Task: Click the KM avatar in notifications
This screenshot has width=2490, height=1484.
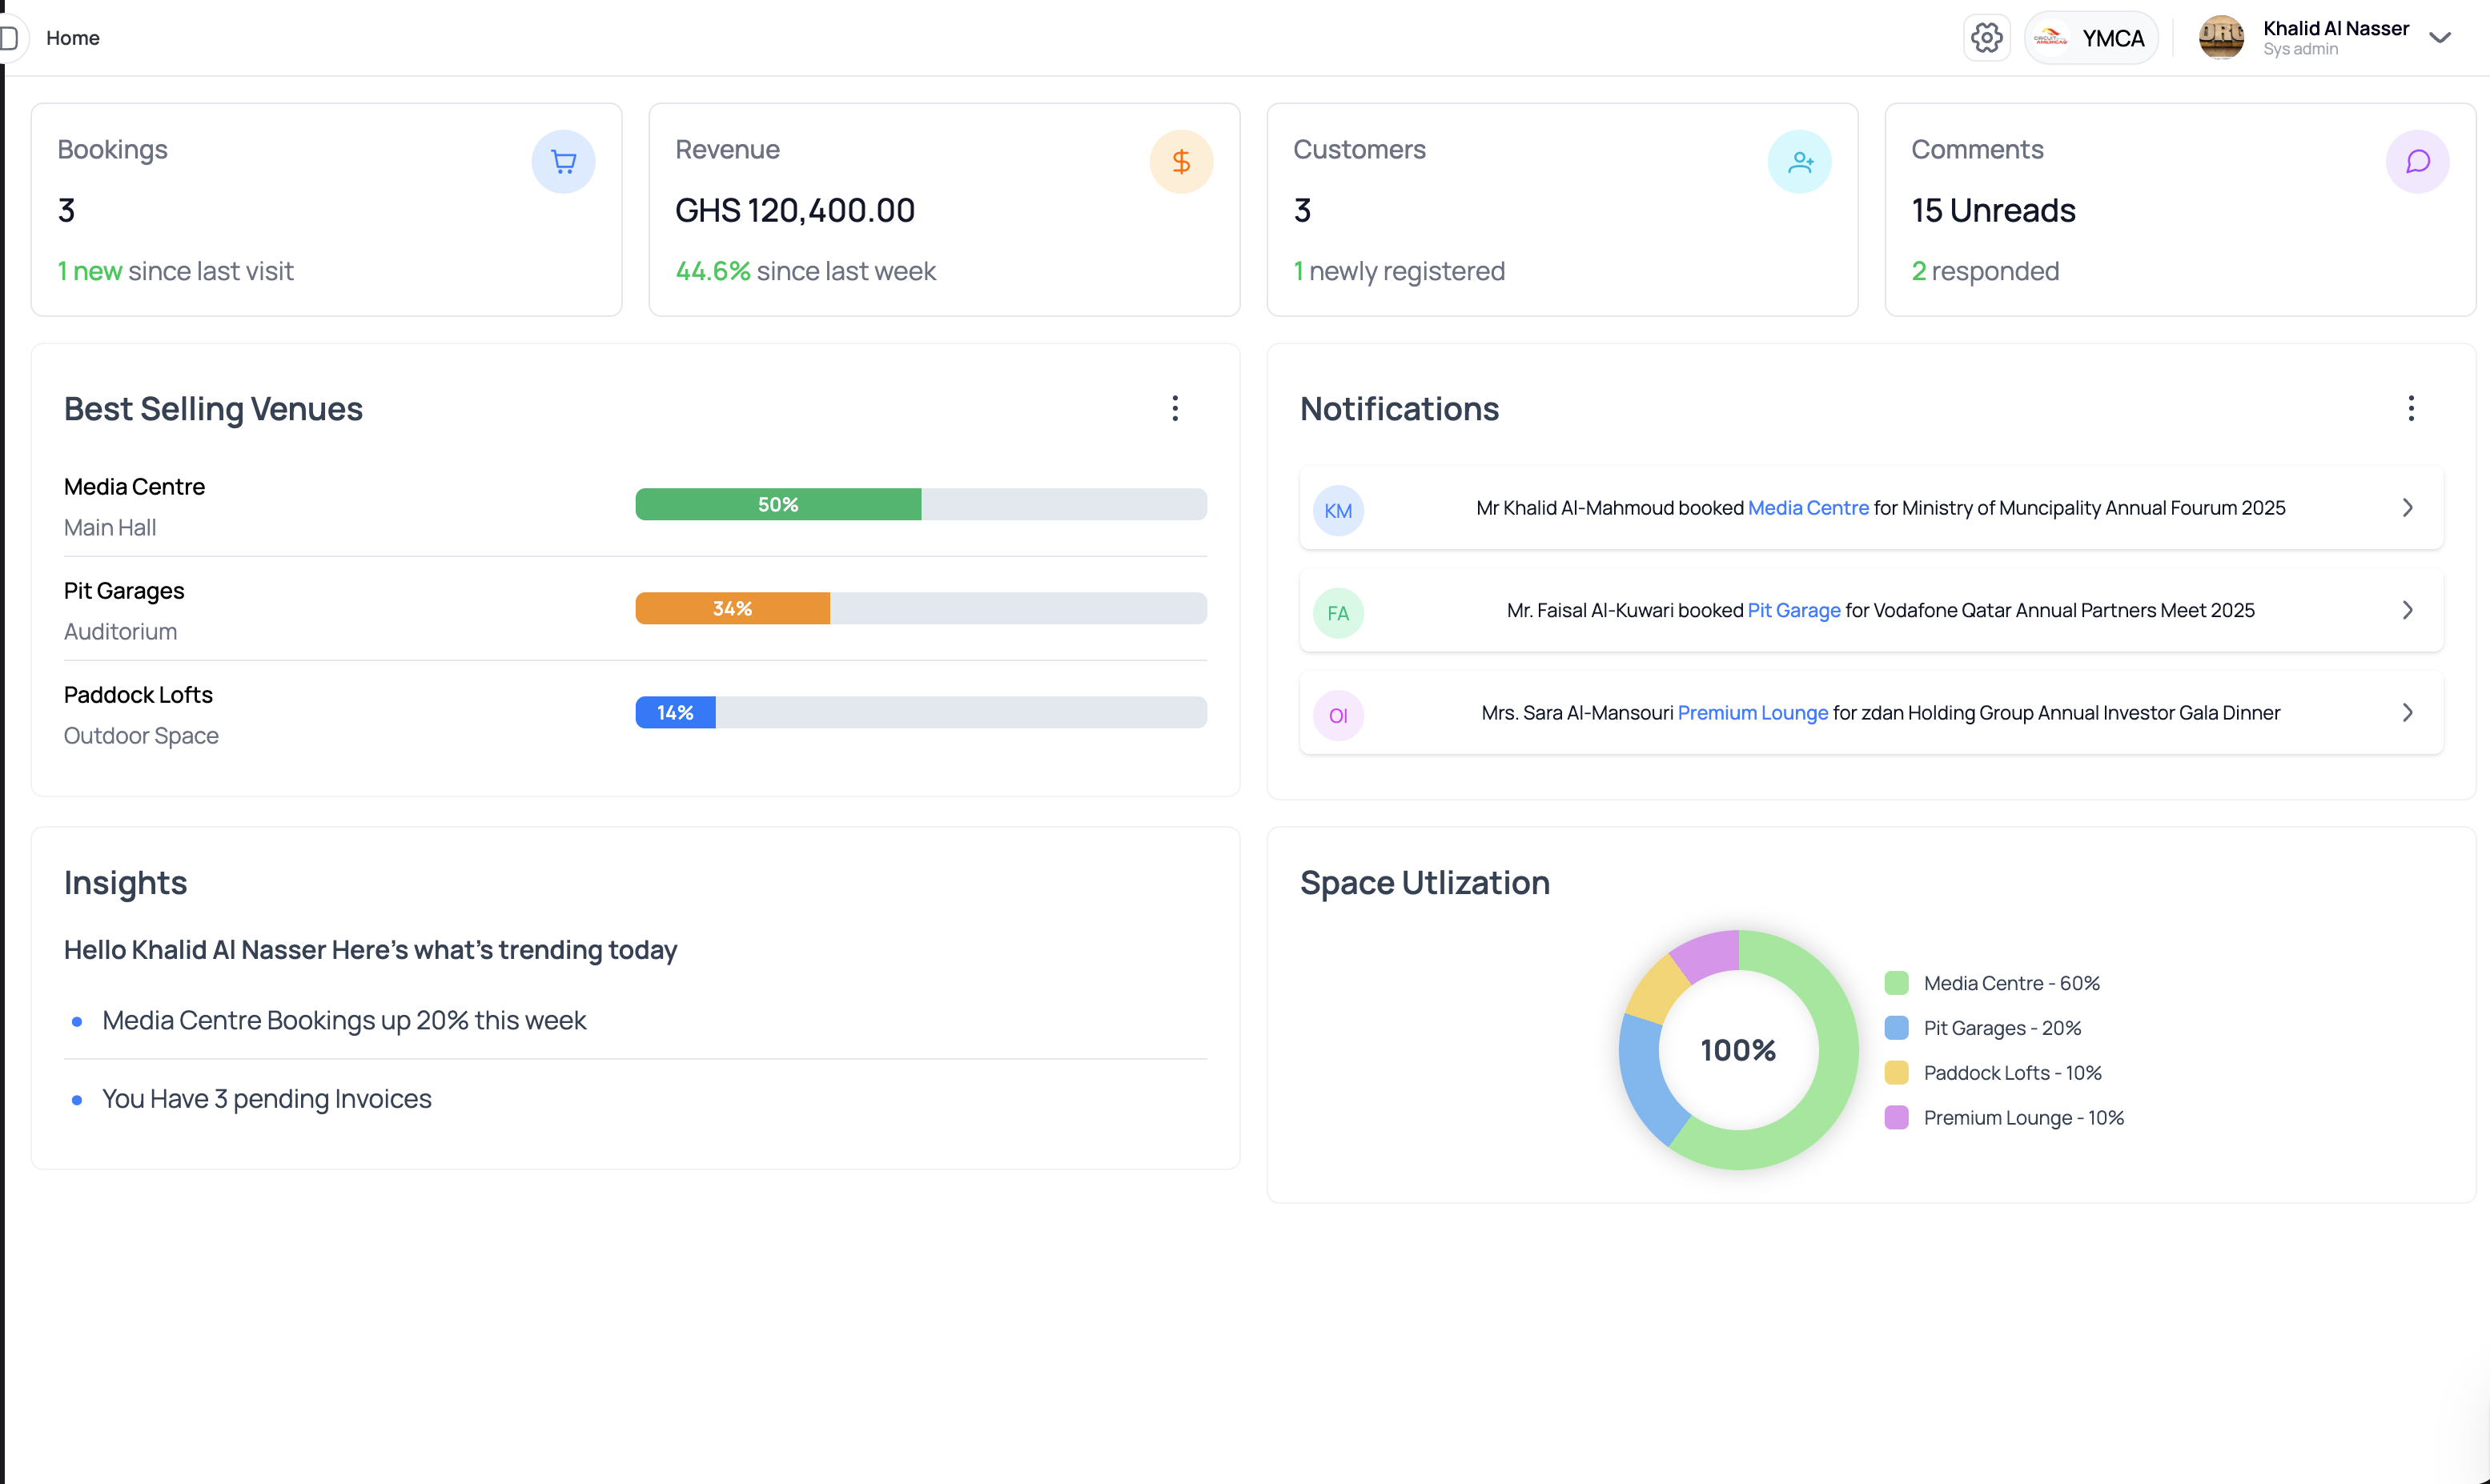Action: [x=1338, y=510]
